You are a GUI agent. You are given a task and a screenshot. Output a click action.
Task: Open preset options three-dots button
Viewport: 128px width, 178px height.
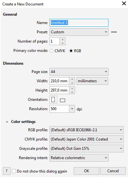point(114,32)
